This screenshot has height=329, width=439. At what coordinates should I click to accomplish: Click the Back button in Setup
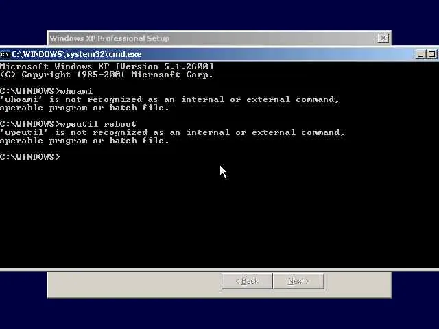click(247, 281)
